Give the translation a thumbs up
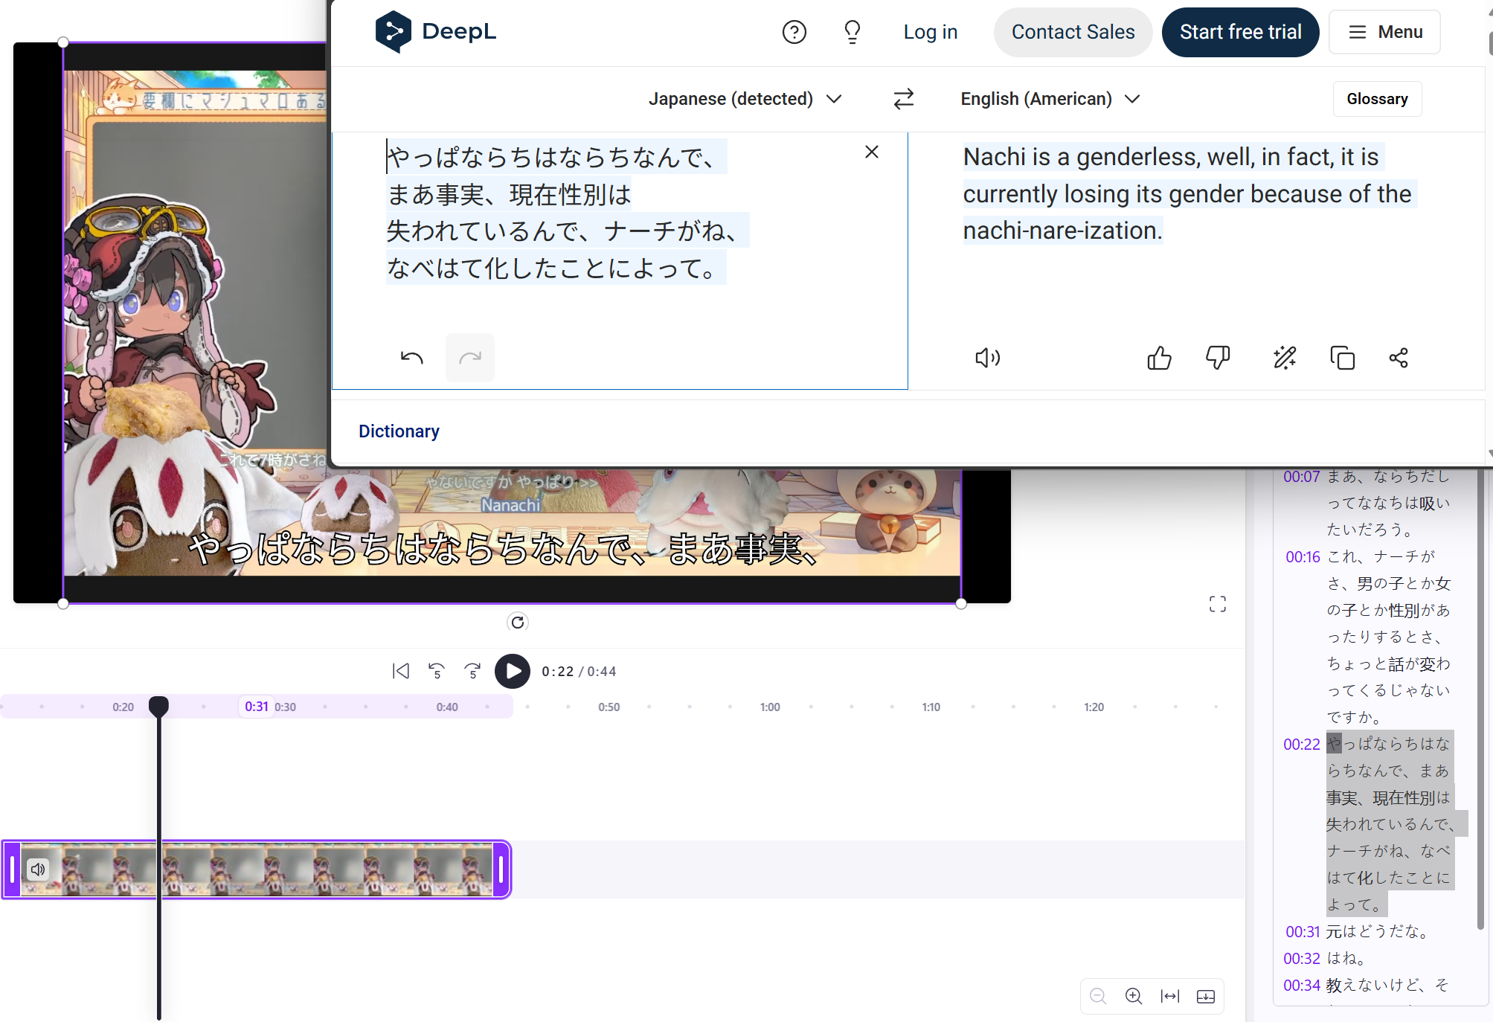Image resolution: width=1493 pixels, height=1022 pixels. pyautogui.click(x=1159, y=358)
